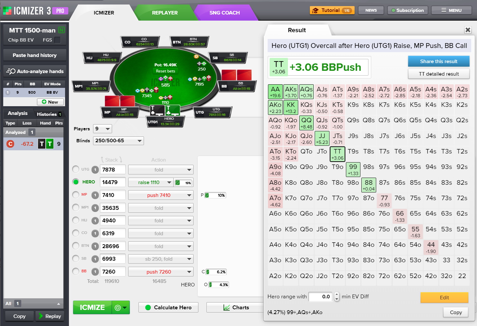Open the Histories tab

[x=49, y=114]
